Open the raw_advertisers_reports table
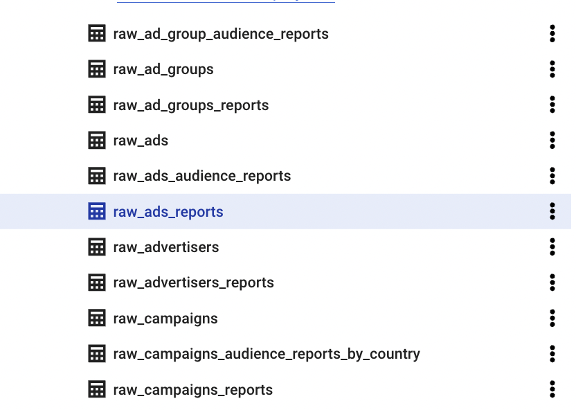Viewport: 576px width, 410px height. point(194,283)
